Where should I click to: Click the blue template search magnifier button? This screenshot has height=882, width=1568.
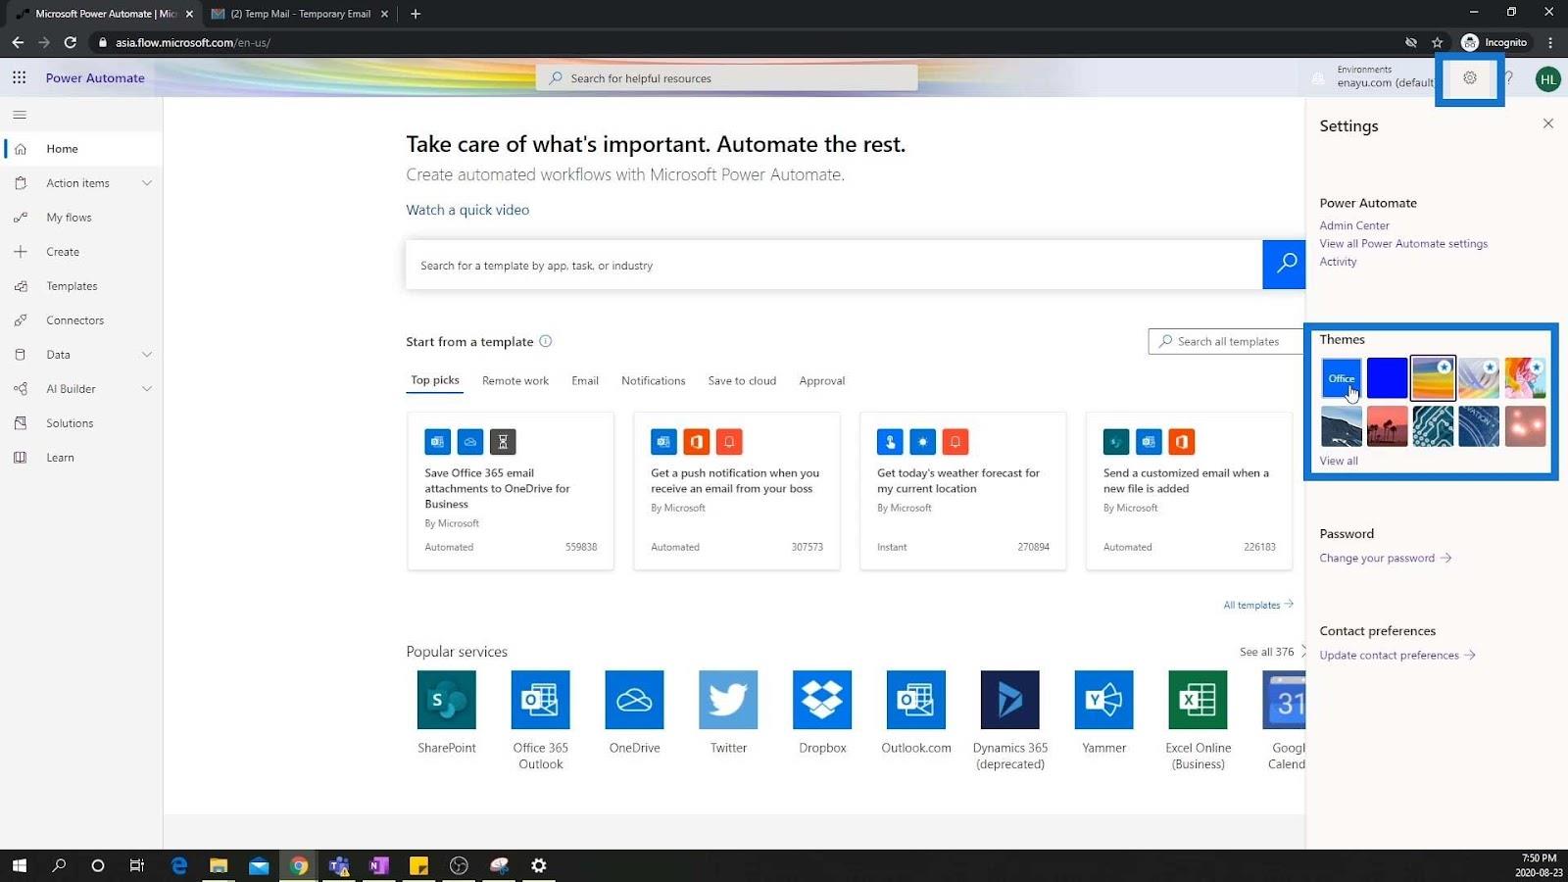[x=1284, y=265]
